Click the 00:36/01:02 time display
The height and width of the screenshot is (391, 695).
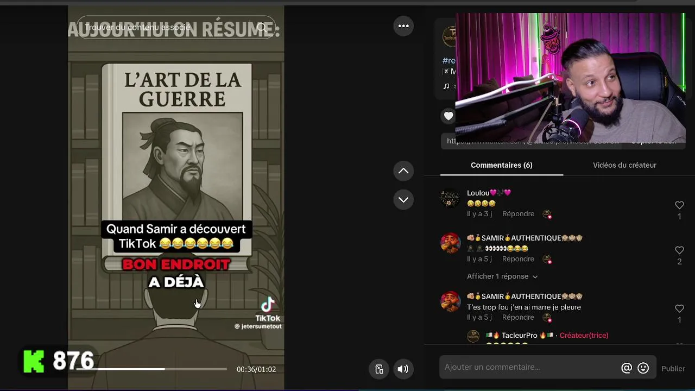point(256,369)
